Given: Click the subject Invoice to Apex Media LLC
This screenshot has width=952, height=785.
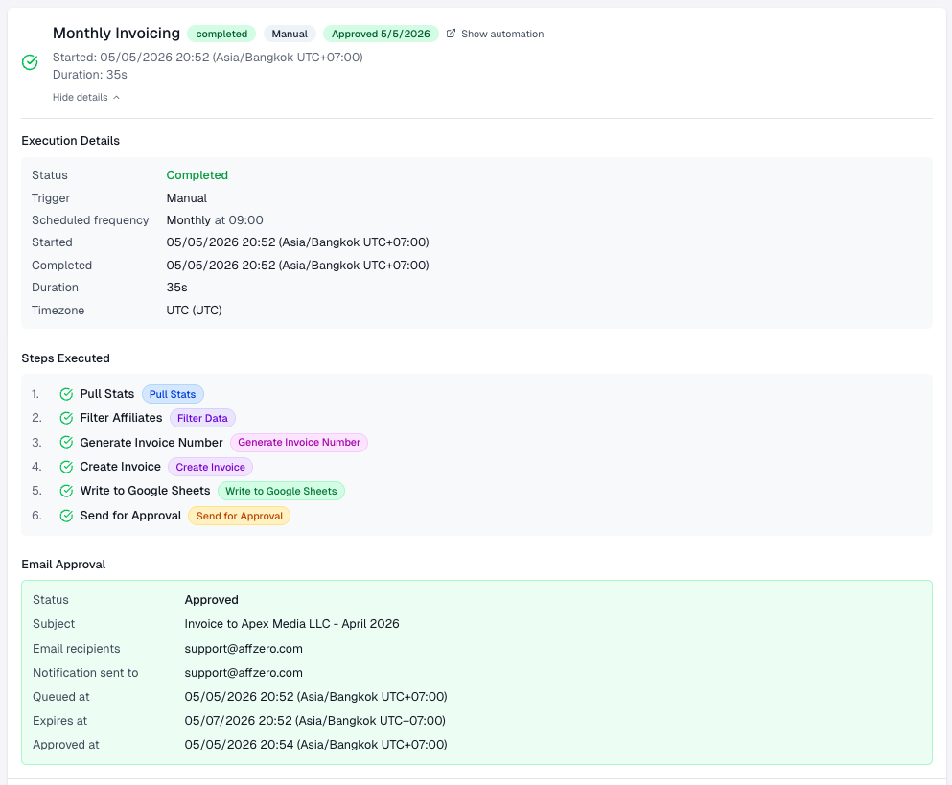Looking at the screenshot, I should (292, 624).
